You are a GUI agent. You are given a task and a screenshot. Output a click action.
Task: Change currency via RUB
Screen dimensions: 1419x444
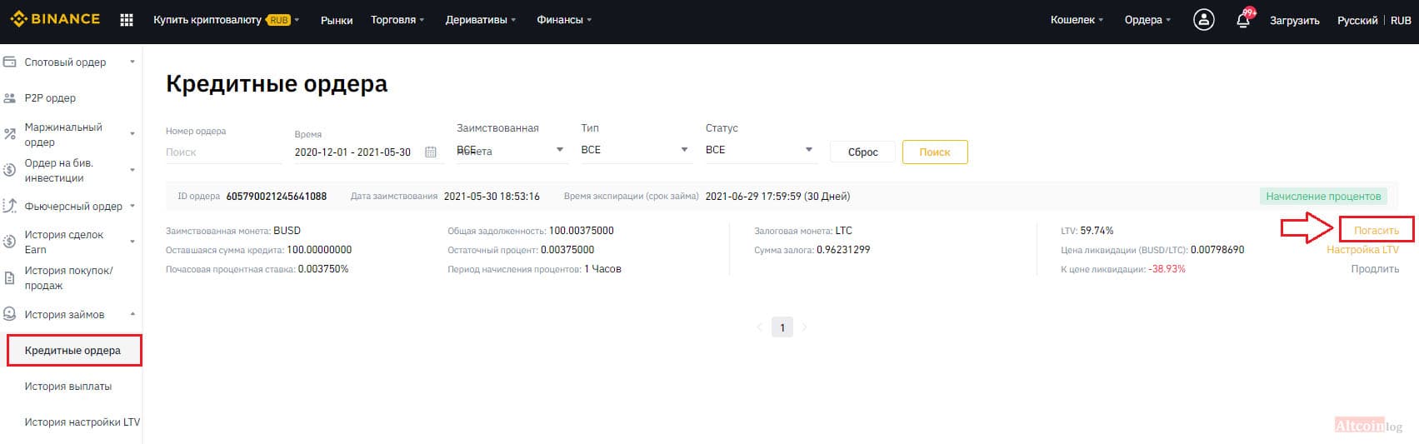click(x=1401, y=21)
